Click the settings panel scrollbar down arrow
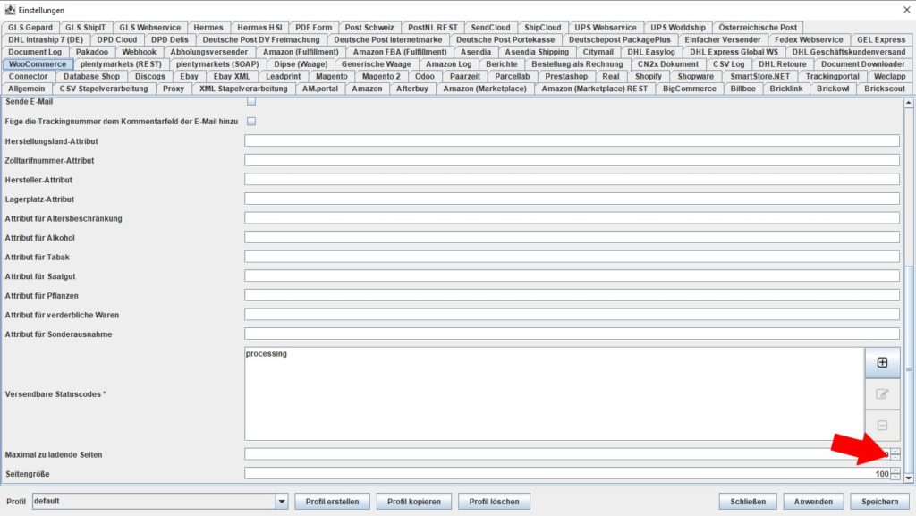Image resolution: width=916 pixels, height=516 pixels. [x=909, y=478]
